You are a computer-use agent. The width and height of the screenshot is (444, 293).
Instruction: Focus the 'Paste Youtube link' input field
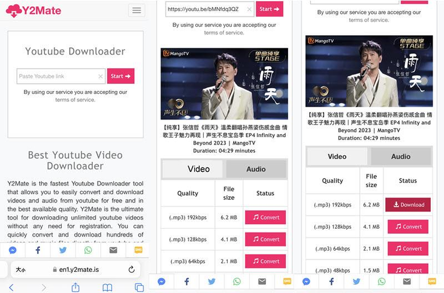(x=61, y=76)
